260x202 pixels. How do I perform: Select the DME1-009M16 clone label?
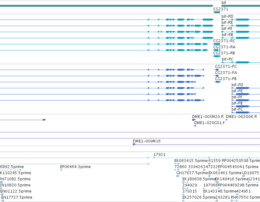click(147, 141)
